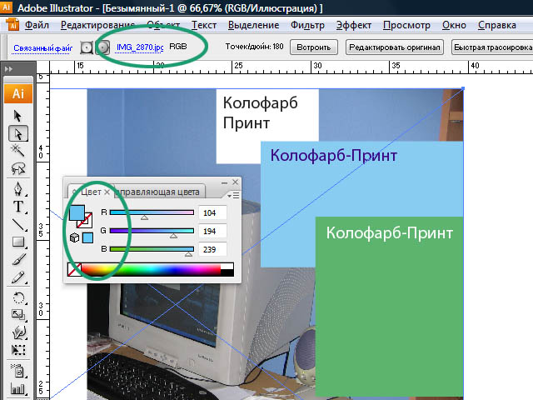This screenshot has height=400, width=533.
Task: Select the Line Segment tool
Action: click(x=17, y=224)
